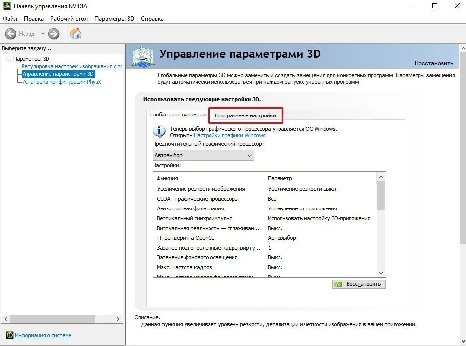Switch to Программные настройки tab
This screenshot has height=346, width=466.
click(245, 115)
